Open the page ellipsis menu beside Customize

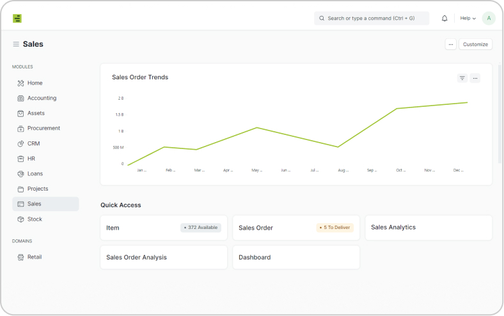tap(451, 44)
